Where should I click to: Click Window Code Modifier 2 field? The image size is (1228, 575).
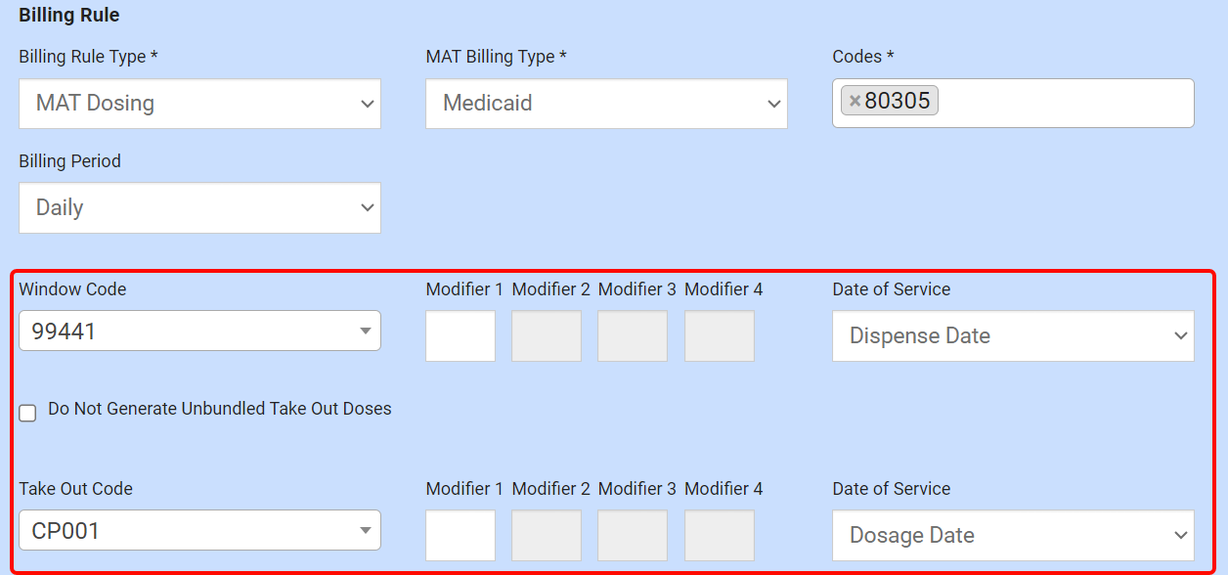coord(547,336)
